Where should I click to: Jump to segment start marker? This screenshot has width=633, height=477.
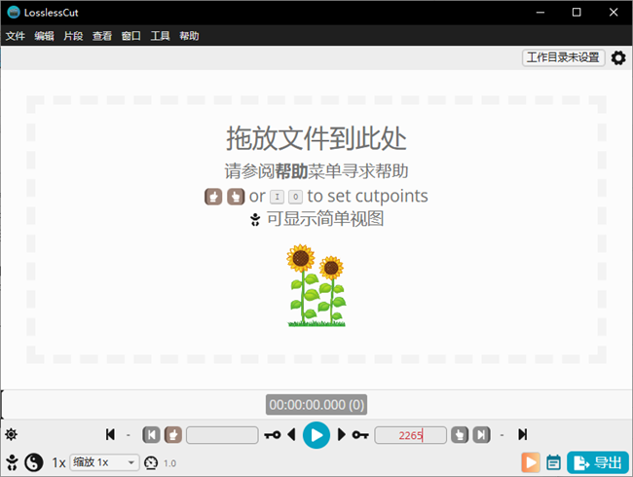[x=151, y=435]
